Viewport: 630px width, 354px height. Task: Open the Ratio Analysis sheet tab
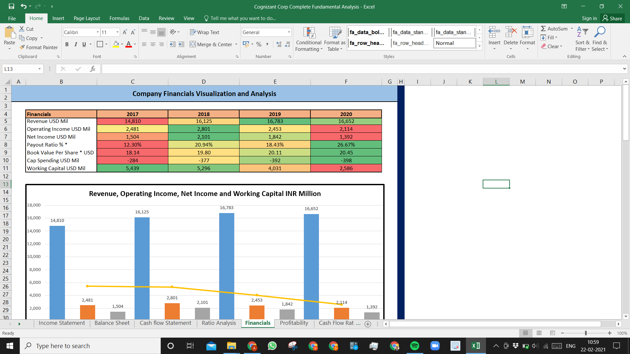pos(219,323)
